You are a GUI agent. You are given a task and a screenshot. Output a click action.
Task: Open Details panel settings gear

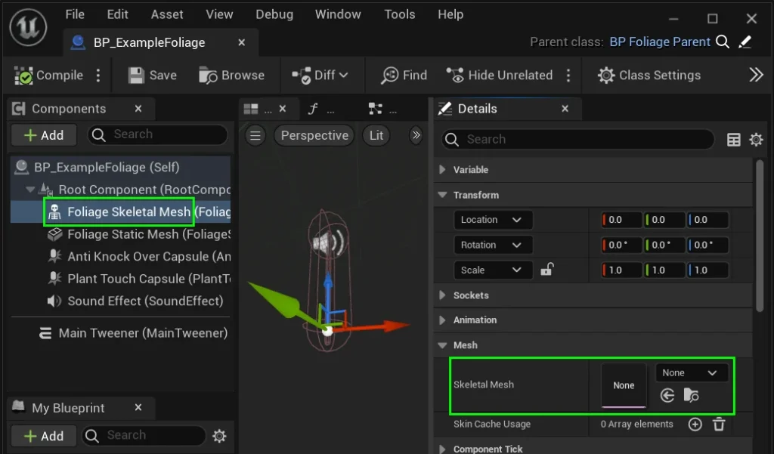pyautogui.click(x=756, y=140)
